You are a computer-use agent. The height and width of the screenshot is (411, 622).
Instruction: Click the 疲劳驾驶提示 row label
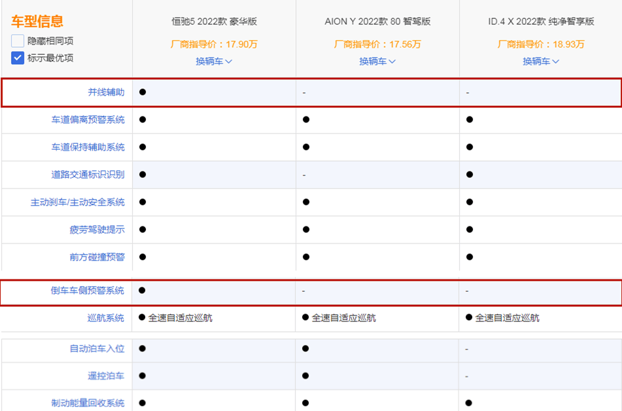97,230
